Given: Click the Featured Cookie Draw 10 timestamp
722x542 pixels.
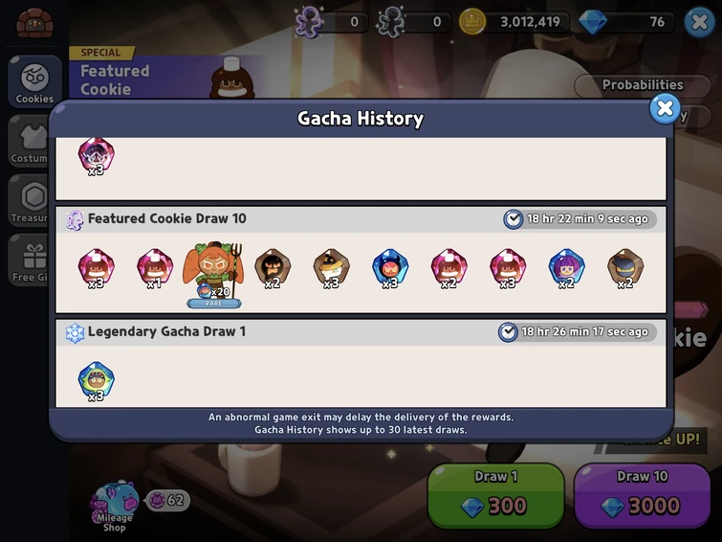Looking at the screenshot, I should click(x=580, y=218).
